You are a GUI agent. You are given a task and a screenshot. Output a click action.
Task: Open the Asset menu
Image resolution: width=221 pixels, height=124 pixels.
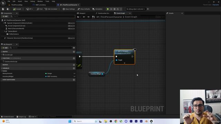20,1
